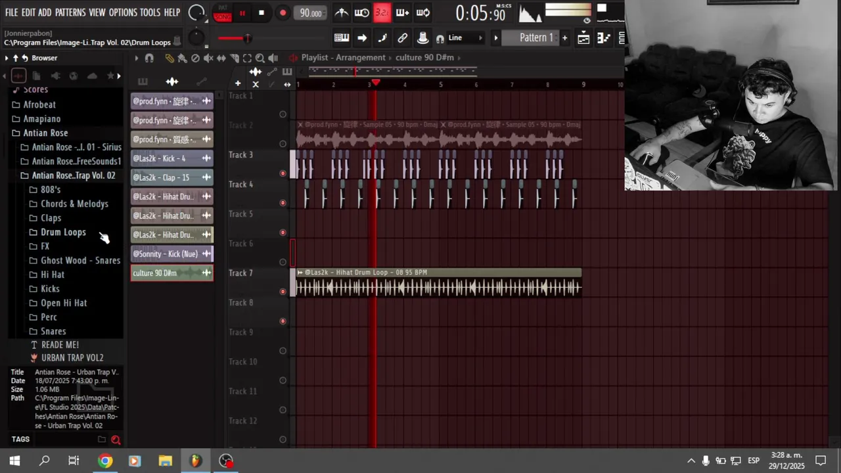
Task: Select the files browser tab icon
Action: click(37, 76)
